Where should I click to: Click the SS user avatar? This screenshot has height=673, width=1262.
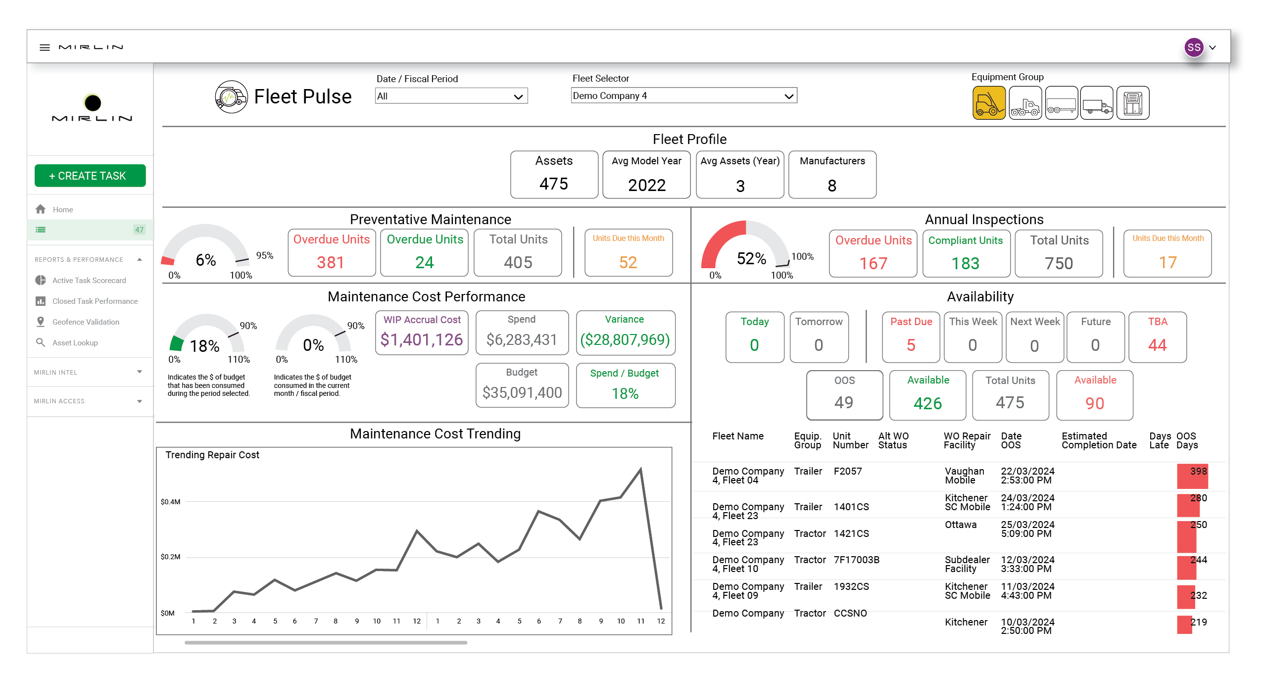pyautogui.click(x=1193, y=48)
